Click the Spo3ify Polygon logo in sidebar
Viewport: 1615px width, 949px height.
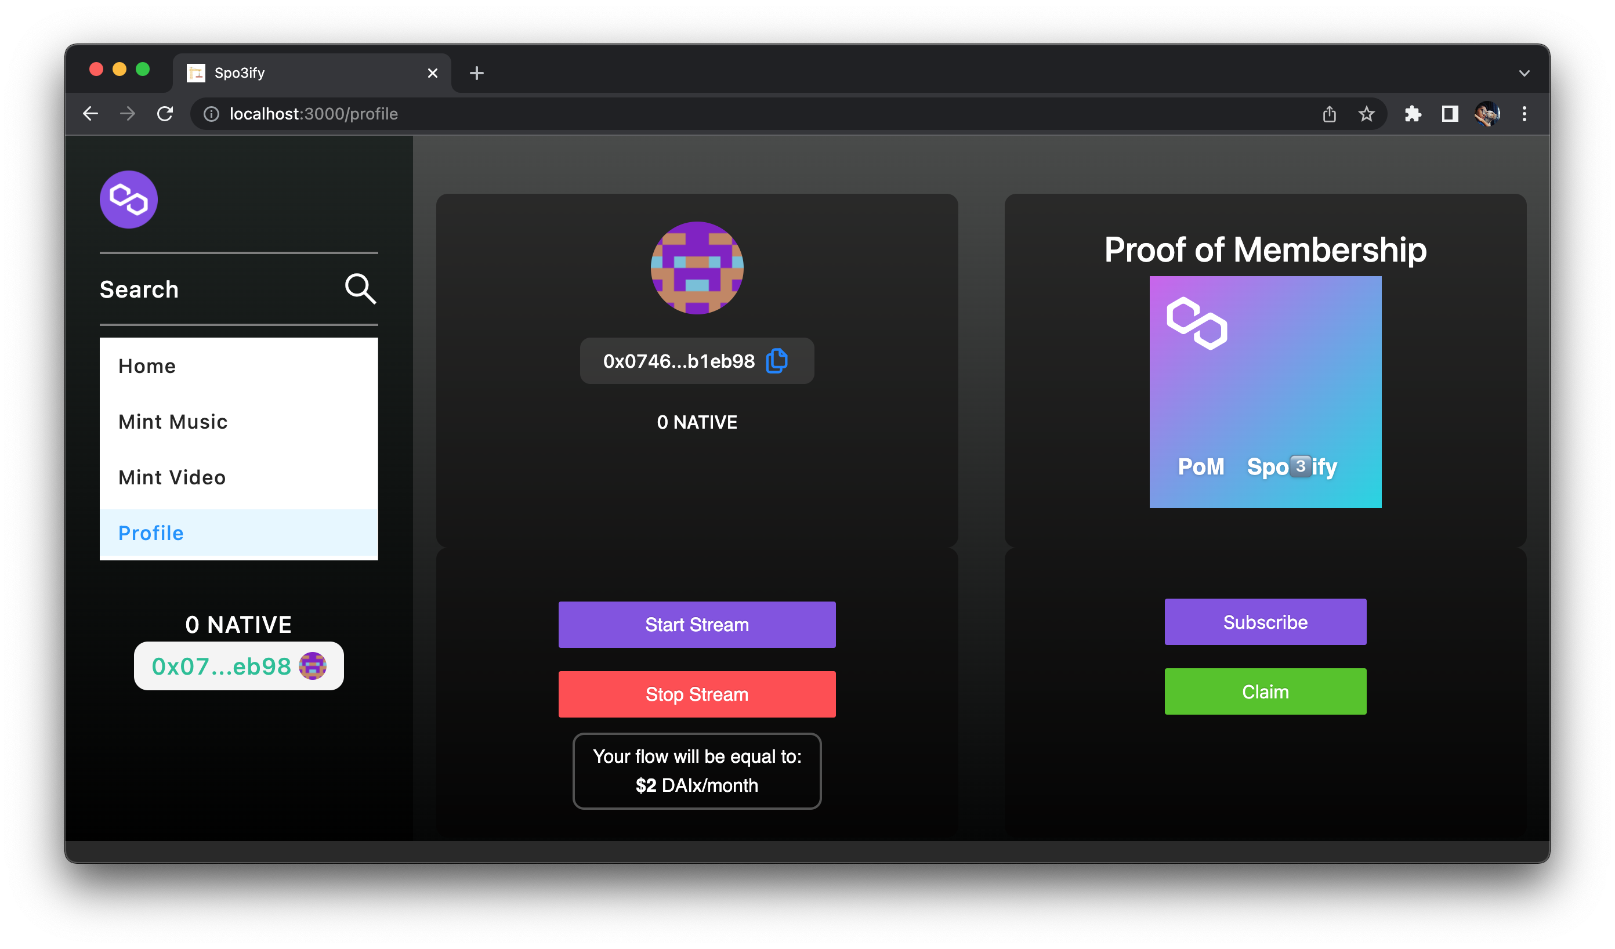(128, 200)
